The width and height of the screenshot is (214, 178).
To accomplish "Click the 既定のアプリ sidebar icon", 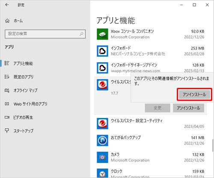I will 7,77.
